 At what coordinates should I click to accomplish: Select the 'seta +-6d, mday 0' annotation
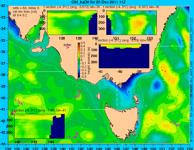(x=26, y=8)
